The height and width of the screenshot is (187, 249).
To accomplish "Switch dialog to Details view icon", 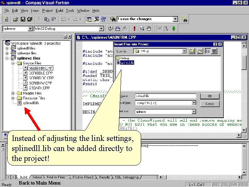I will (214, 51).
